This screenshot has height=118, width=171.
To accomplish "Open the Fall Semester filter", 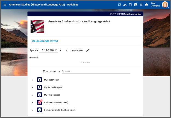I will coord(51,72).
